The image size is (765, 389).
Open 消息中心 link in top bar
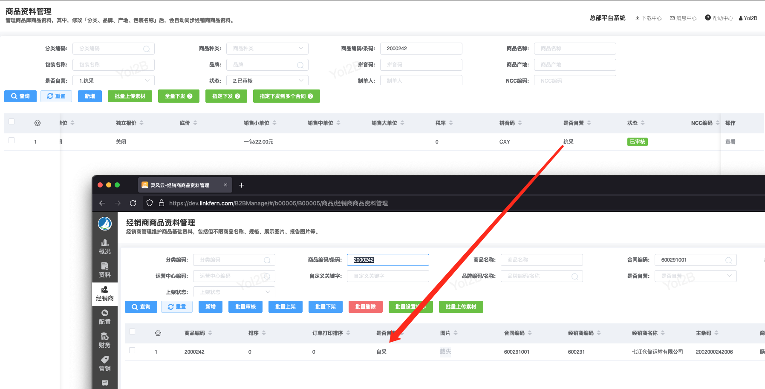pyautogui.click(x=683, y=18)
